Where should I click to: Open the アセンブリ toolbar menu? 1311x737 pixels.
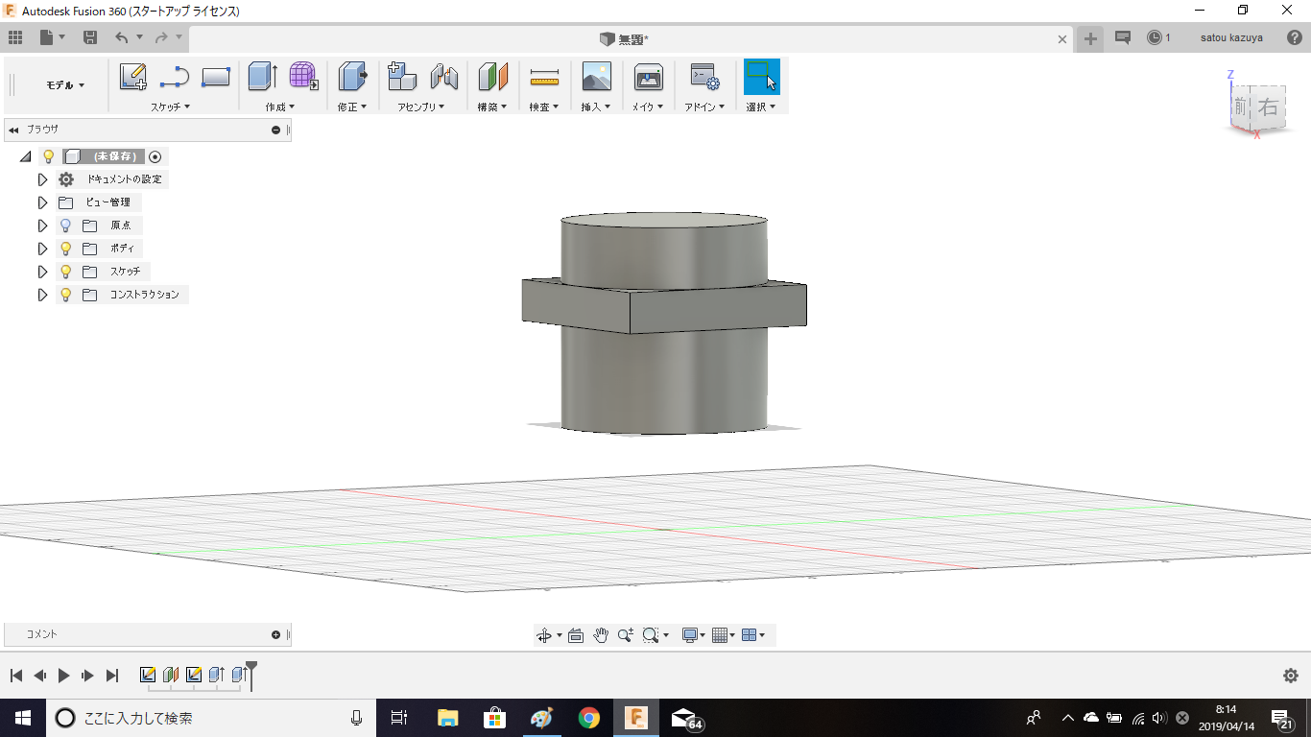pyautogui.click(x=422, y=107)
